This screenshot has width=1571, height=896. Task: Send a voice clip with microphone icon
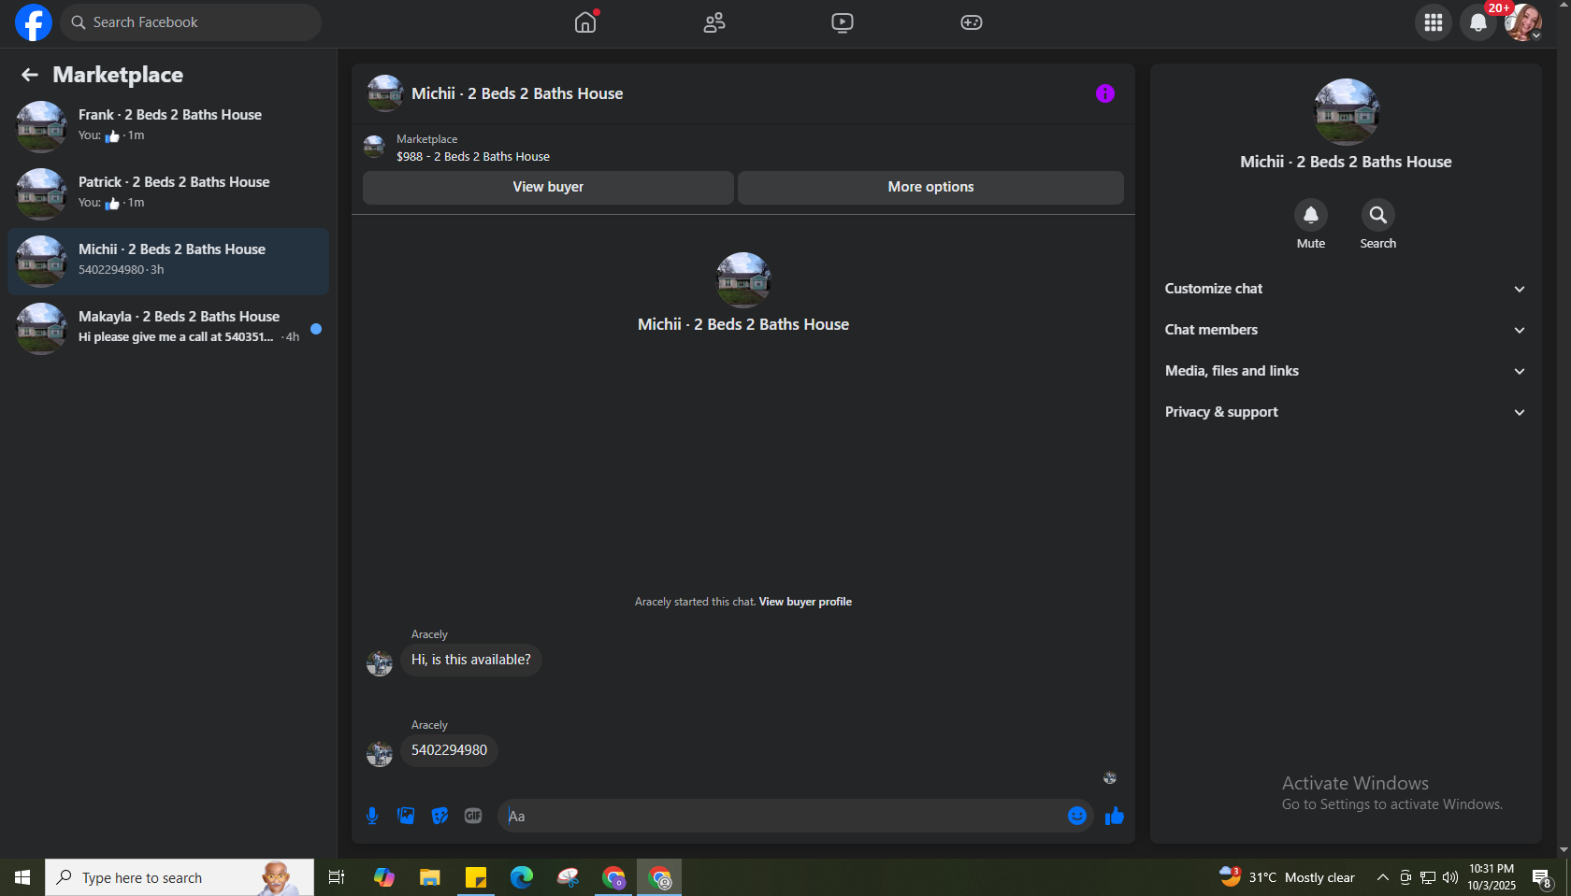(x=372, y=816)
